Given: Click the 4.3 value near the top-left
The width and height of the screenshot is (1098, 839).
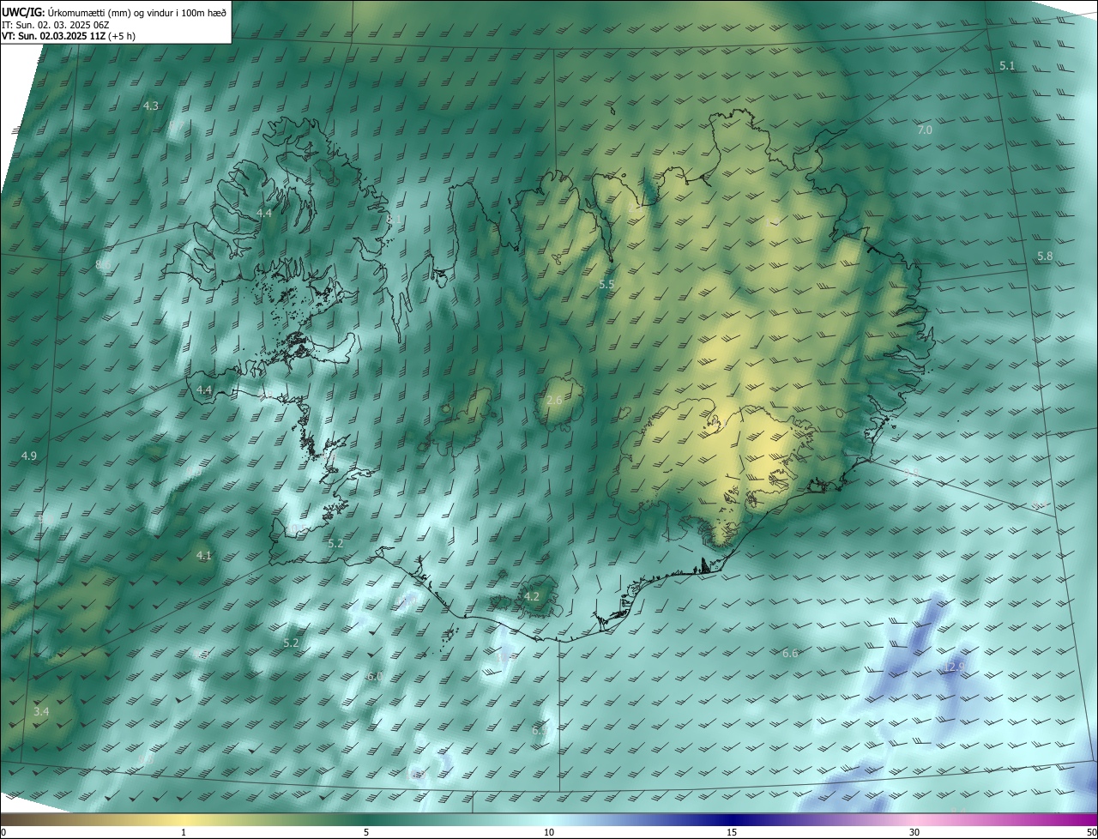Looking at the screenshot, I should 151,106.
